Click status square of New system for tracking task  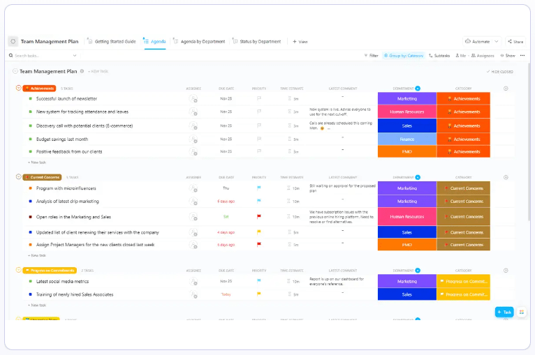[x=30, y=112]
